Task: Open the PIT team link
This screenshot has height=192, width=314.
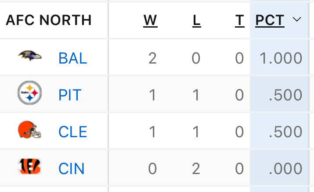Action: 70,95
